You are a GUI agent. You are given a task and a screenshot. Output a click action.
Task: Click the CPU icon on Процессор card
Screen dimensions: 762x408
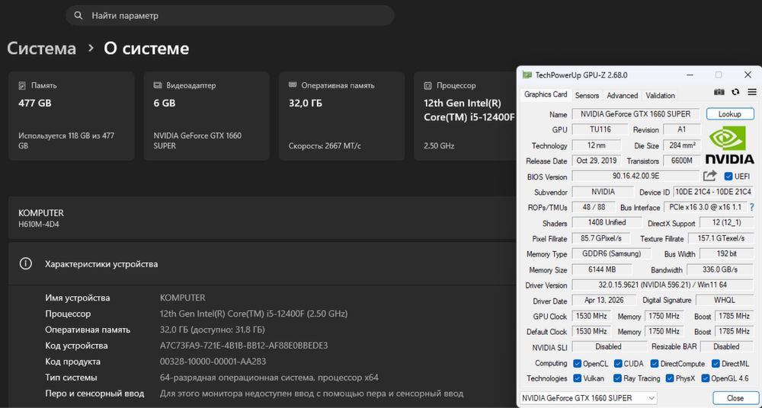(x=427, y=85)
